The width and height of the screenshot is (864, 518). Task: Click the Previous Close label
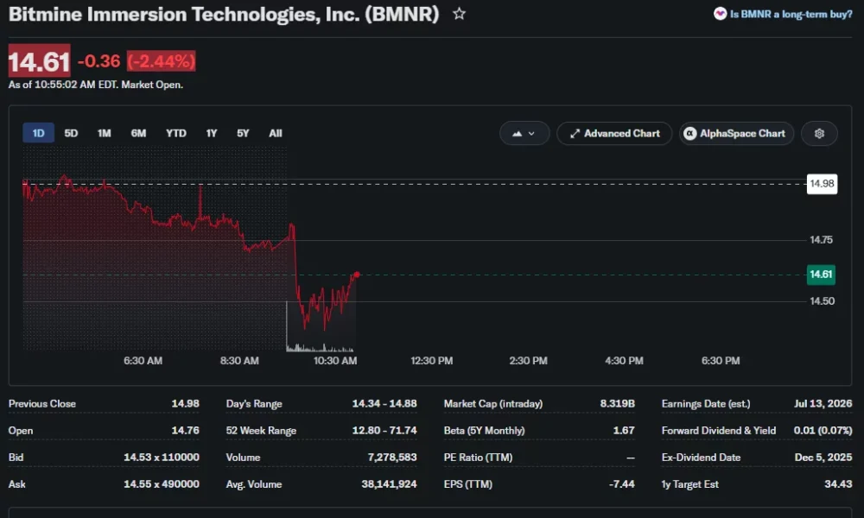pos(41,403)
